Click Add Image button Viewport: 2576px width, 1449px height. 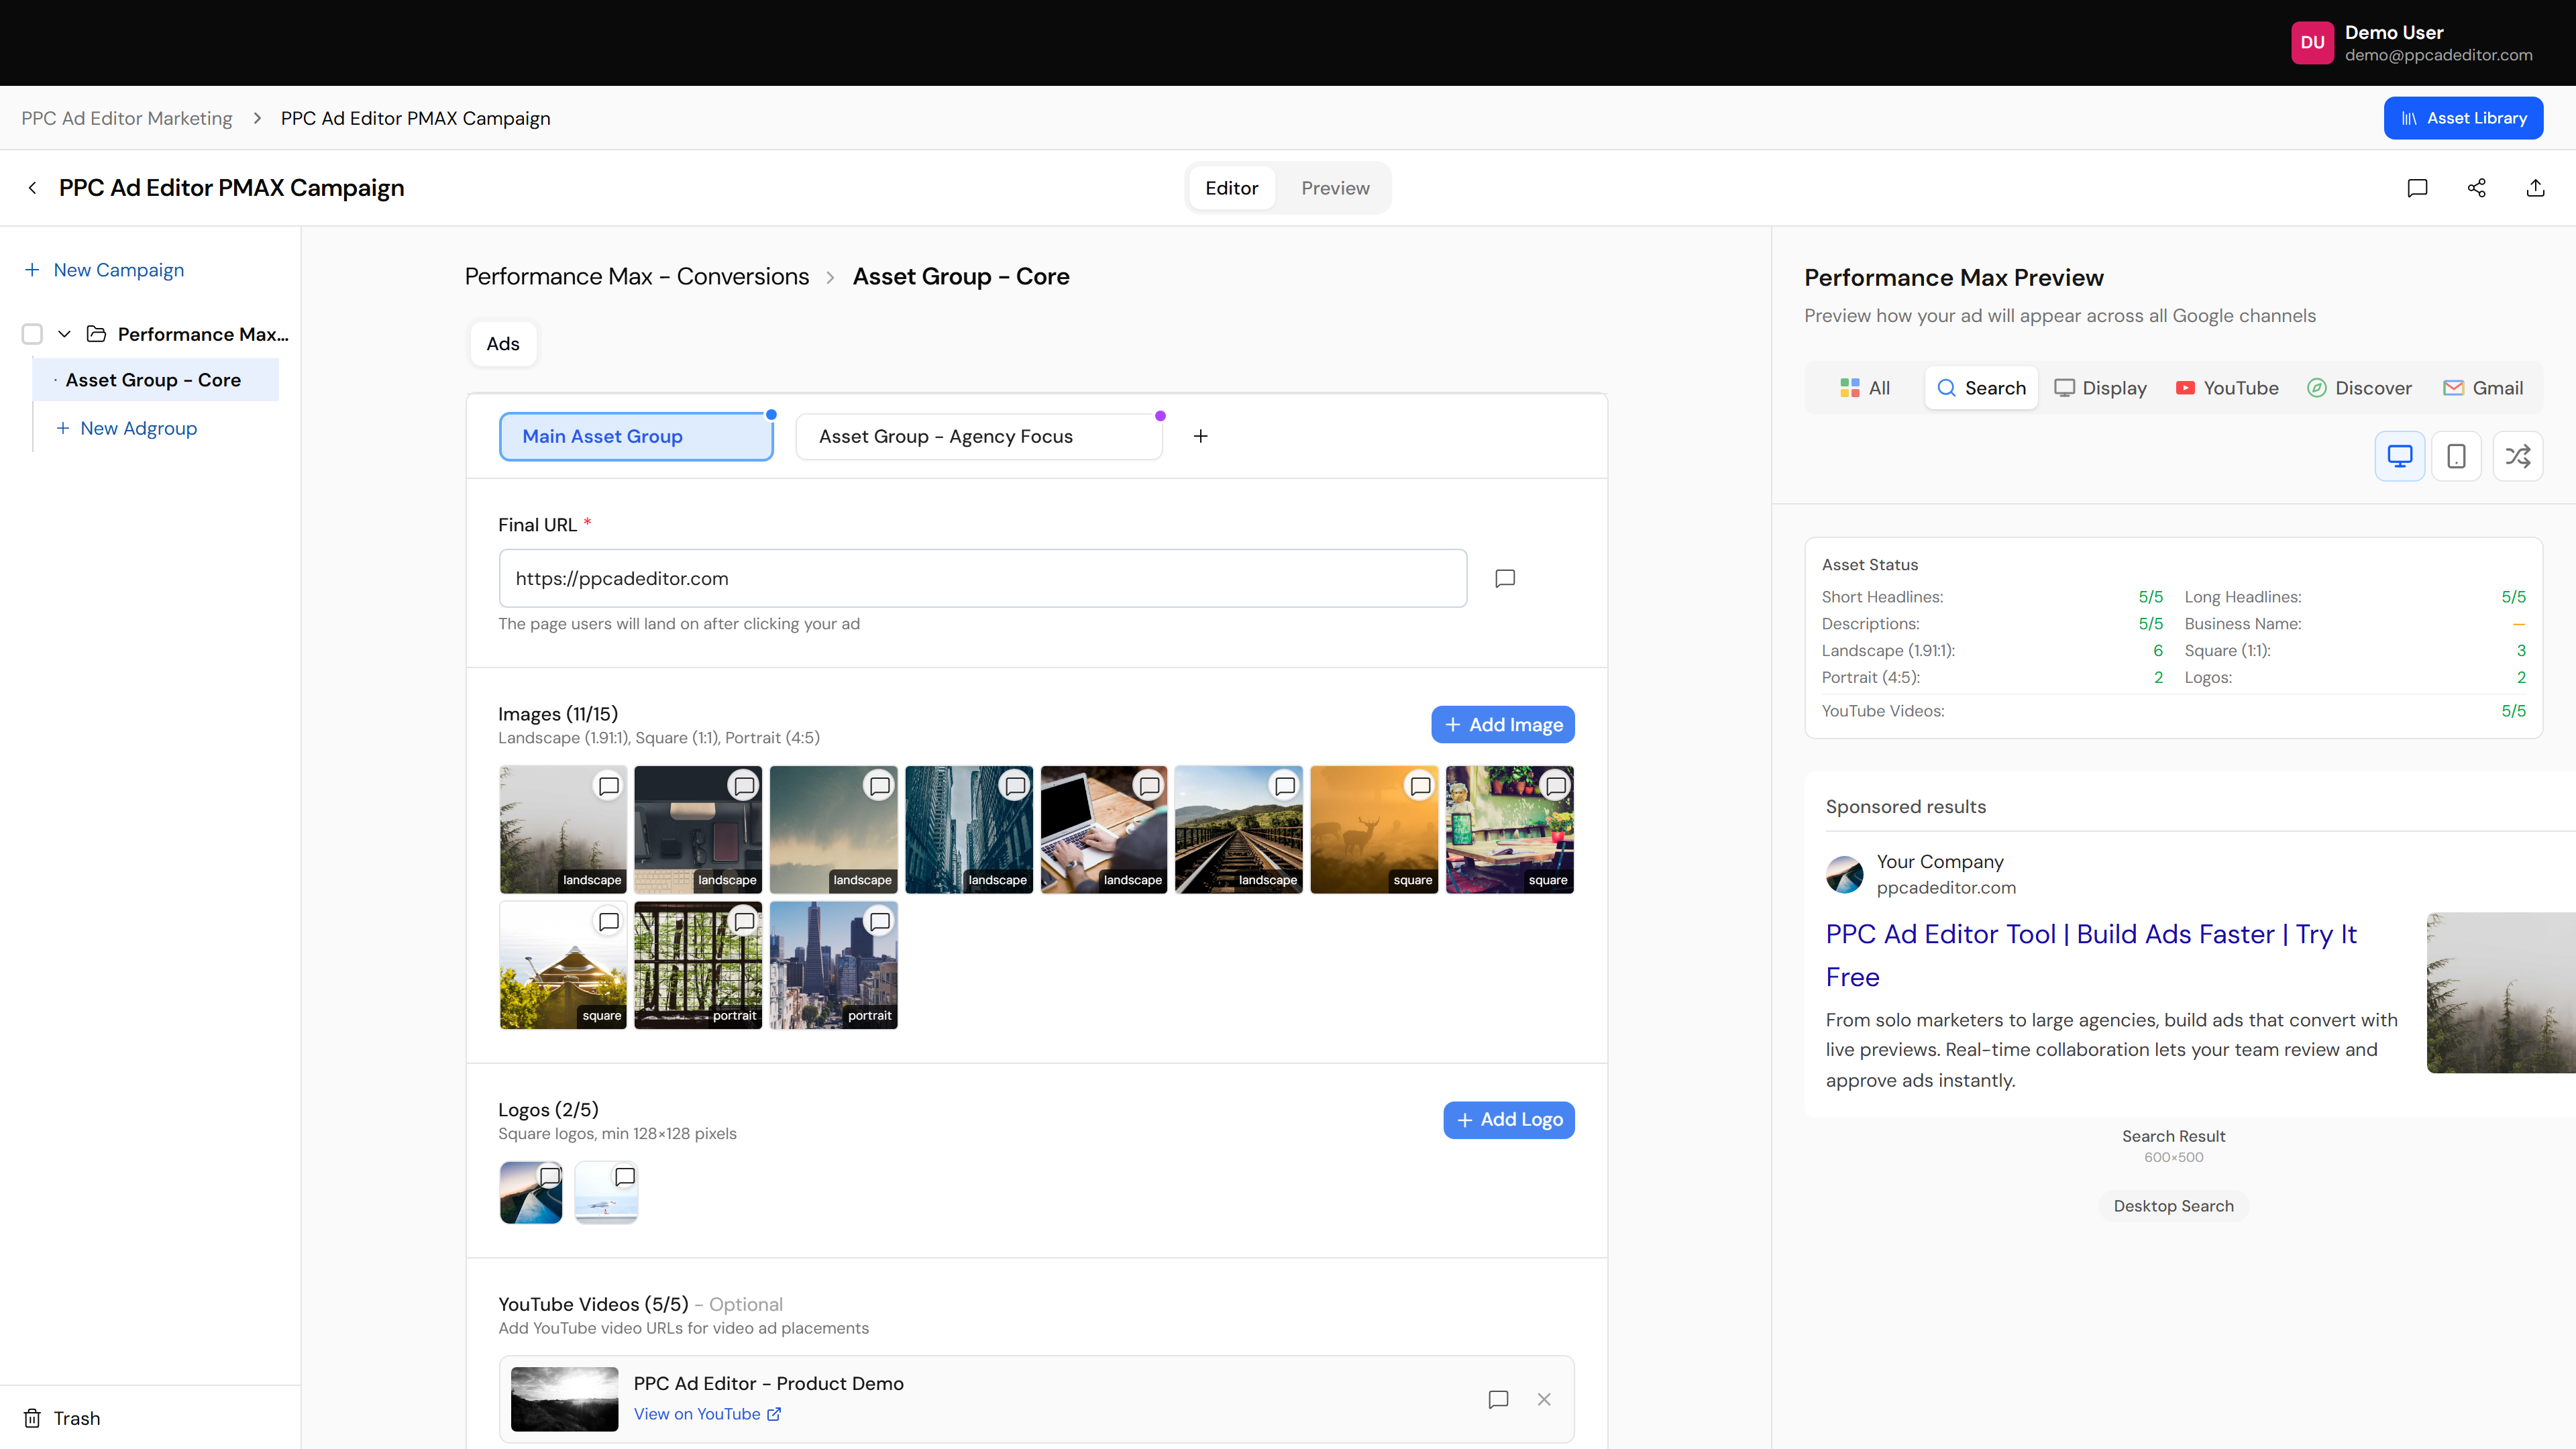coord(1503,725)
